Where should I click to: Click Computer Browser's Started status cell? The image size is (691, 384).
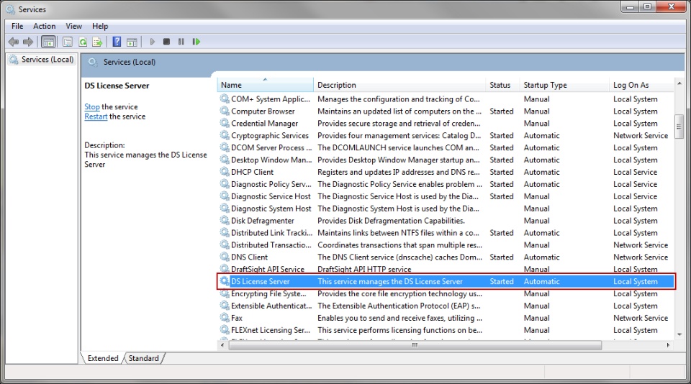[x=502, y=111]
